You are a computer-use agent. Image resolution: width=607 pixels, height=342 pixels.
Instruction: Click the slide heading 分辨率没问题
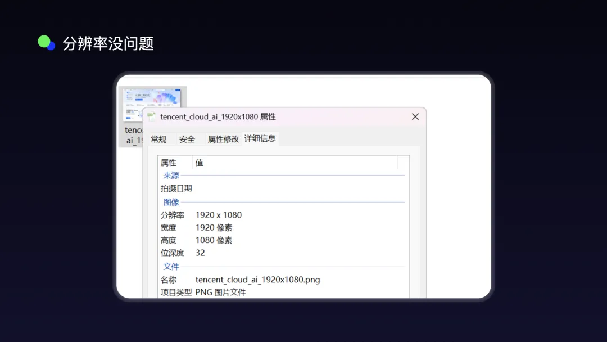point(108,43)
